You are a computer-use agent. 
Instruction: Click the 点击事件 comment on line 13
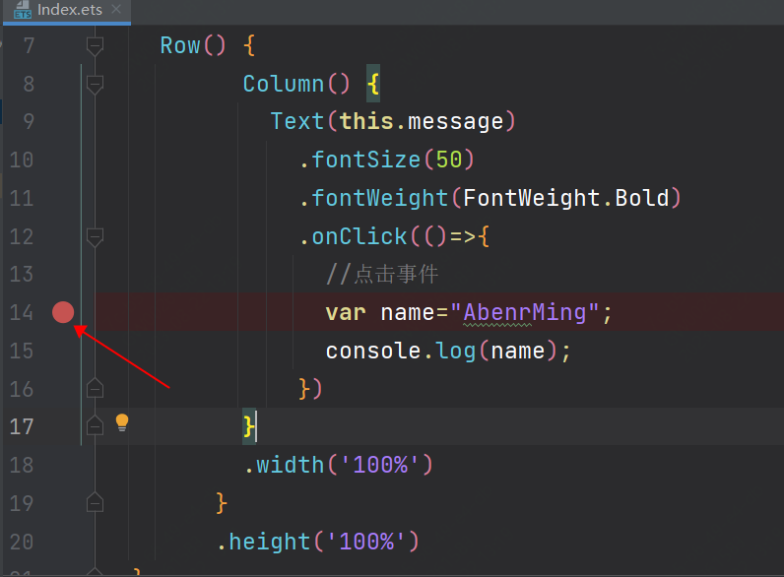coord(395,275)
